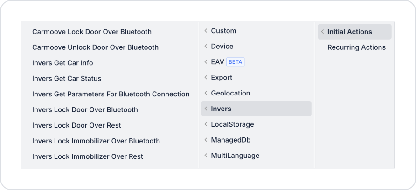The height and width of the screenshot is (190, 416).
Task: Click the chevron beside Initial Actions
Action: (x=322, y=32)
